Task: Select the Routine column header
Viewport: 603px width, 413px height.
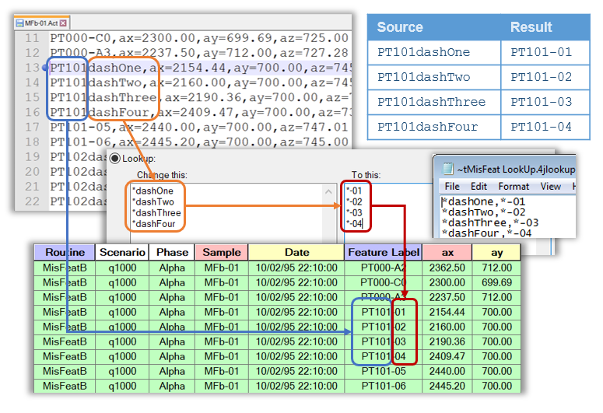Action: pos(64,253)
